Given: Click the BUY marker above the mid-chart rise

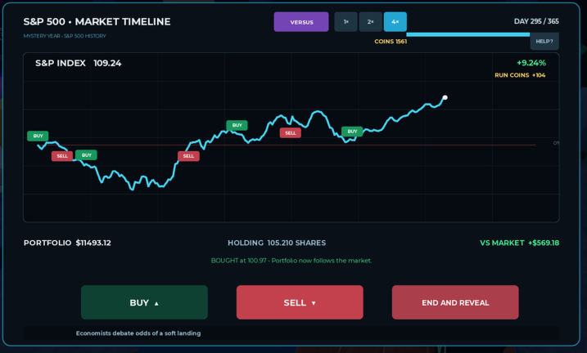Looking at the screenshot, I should coord(237,125).
